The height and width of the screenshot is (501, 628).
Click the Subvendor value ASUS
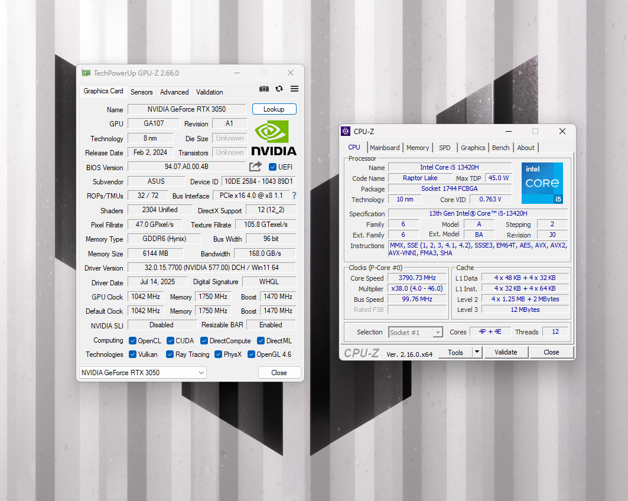point(156,181)
